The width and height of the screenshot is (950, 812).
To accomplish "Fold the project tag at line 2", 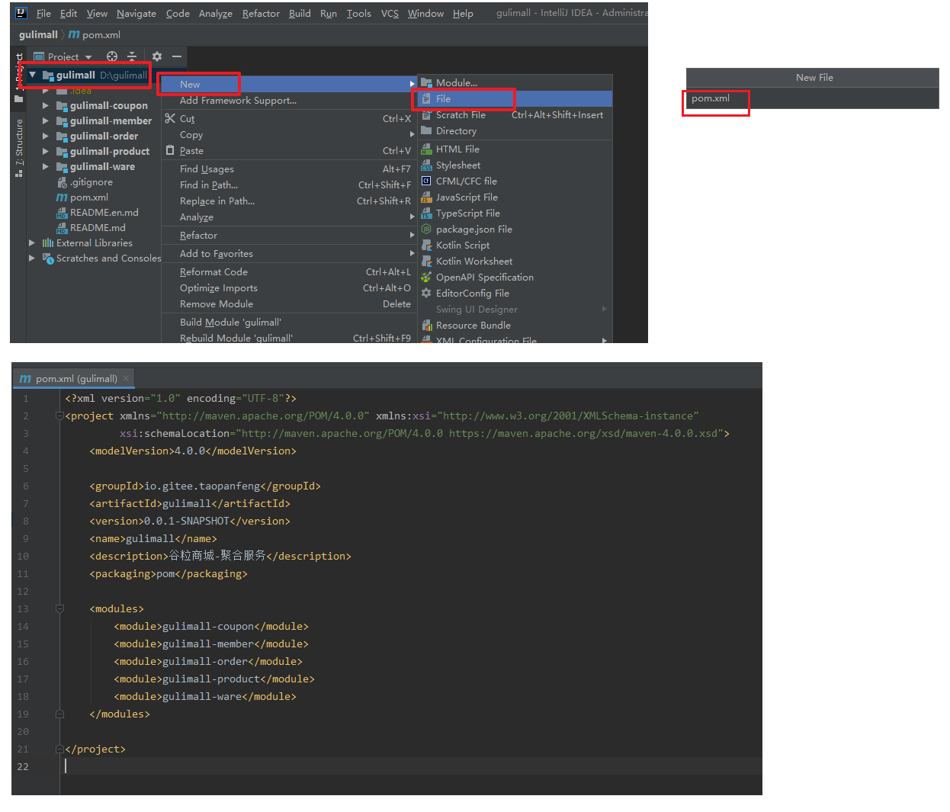I will 59,416.
